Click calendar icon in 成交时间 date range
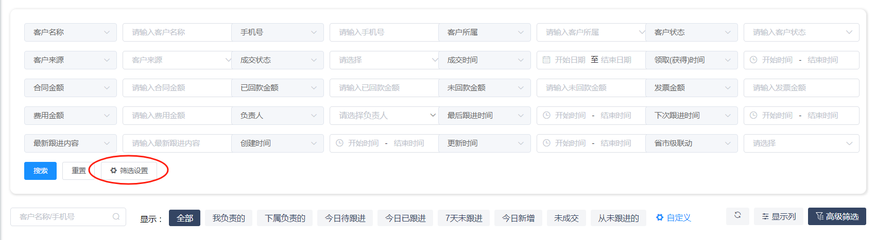The image size is (876, 240). click(x=546, y=60)
